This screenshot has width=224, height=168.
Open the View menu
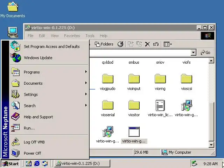tap(55, 36)
